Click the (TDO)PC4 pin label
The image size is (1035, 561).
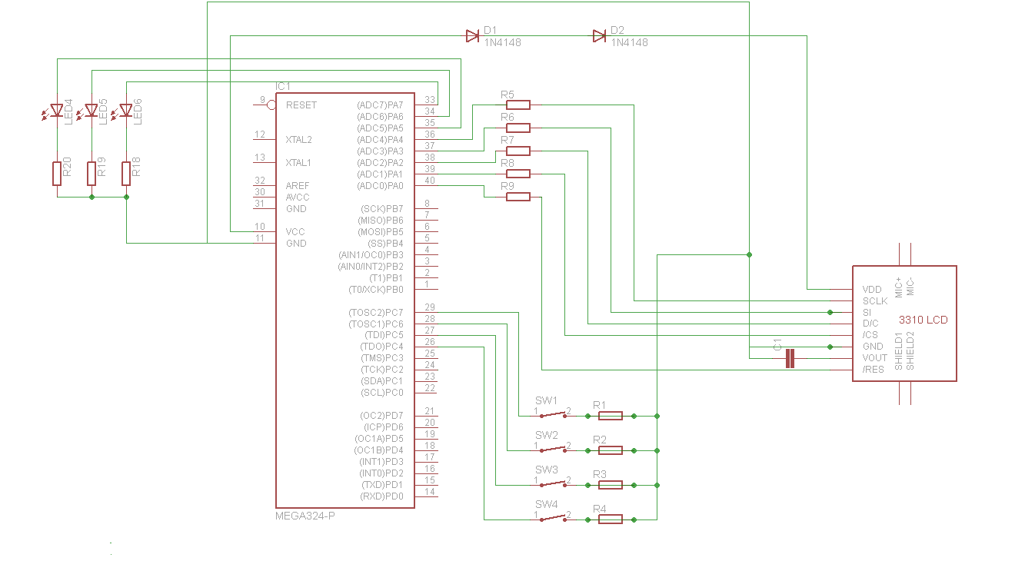point(381,347)
